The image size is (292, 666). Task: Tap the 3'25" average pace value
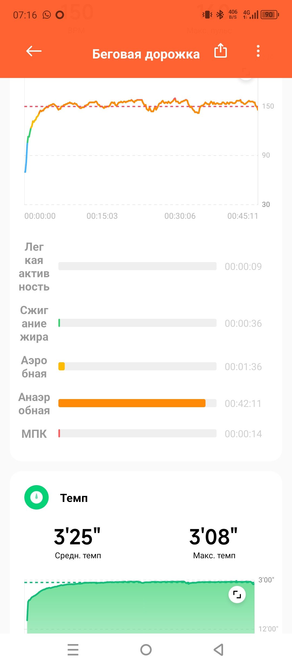click(77, 537)
